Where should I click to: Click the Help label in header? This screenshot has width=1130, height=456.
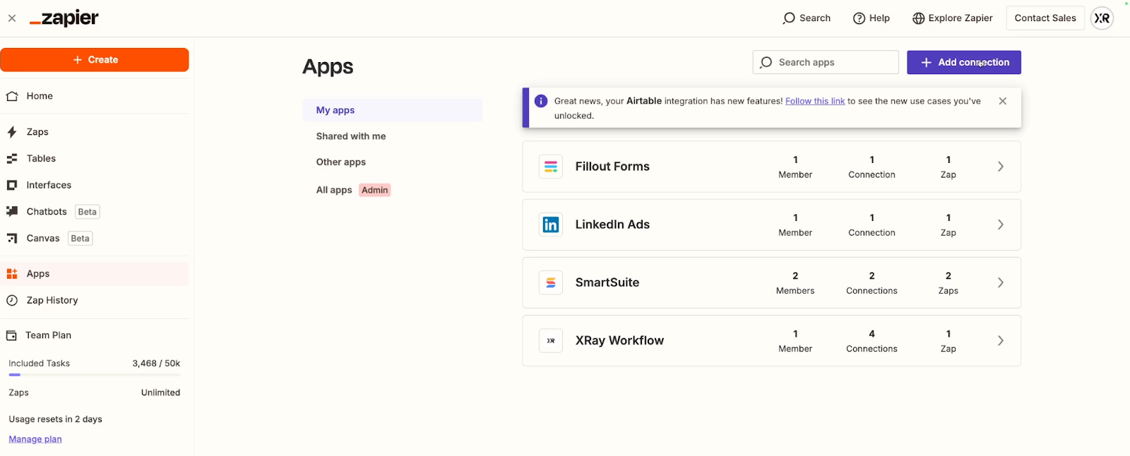point(879,18)
